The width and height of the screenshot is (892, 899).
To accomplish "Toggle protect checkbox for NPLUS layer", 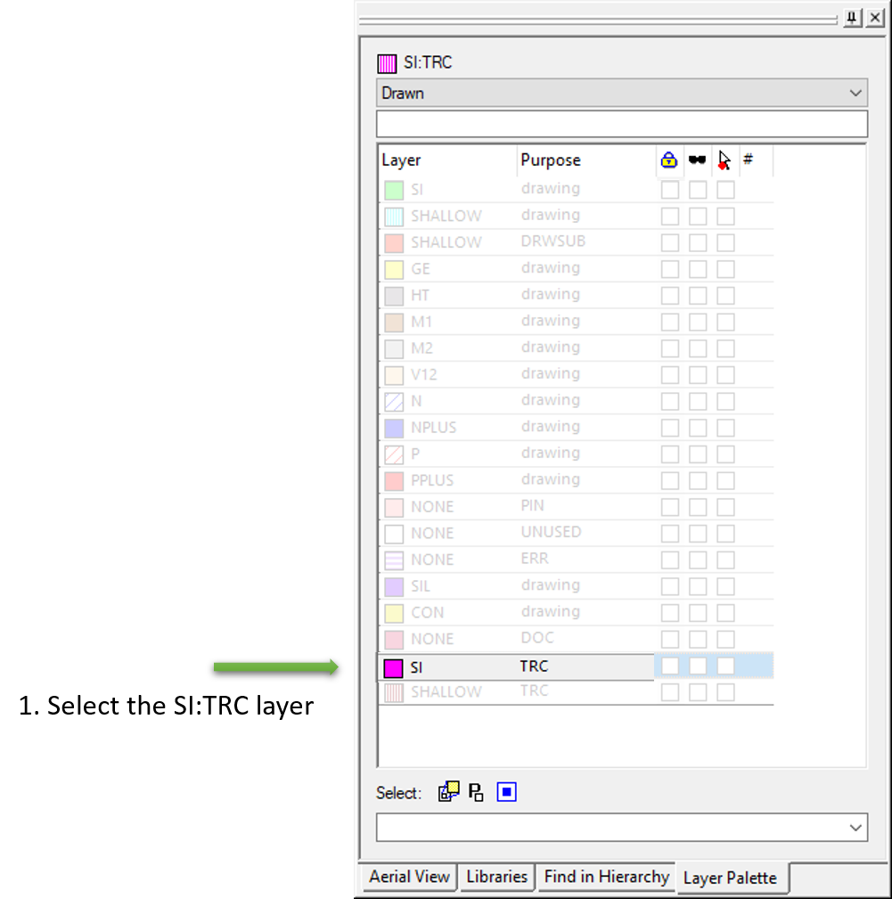I will tap(726, 428).
